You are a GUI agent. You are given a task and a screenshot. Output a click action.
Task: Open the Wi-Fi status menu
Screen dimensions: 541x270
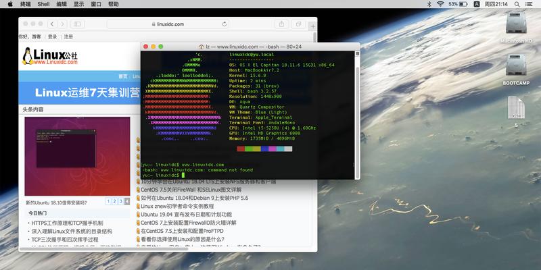(x=440, y=4)
